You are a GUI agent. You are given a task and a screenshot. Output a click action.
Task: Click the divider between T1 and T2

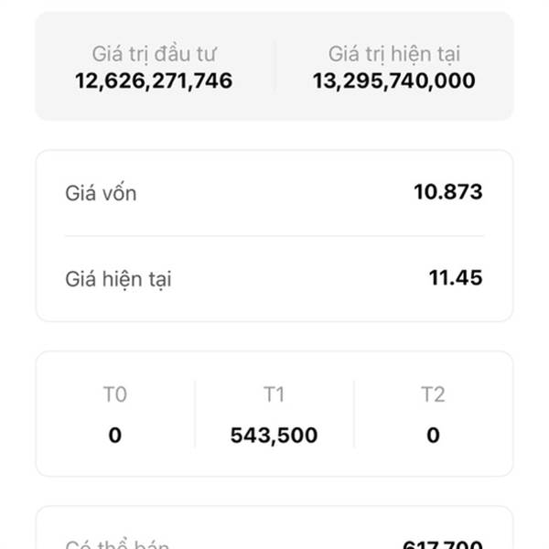coord(354,414)
